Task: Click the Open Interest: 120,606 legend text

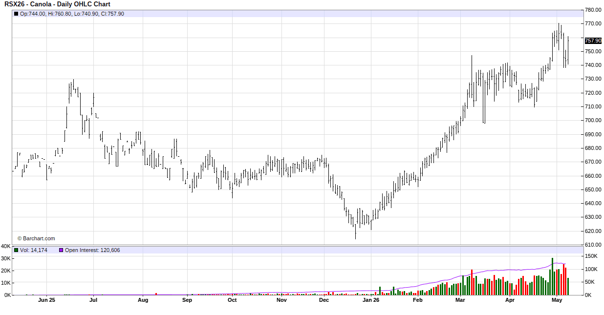Action: (92, 250)
